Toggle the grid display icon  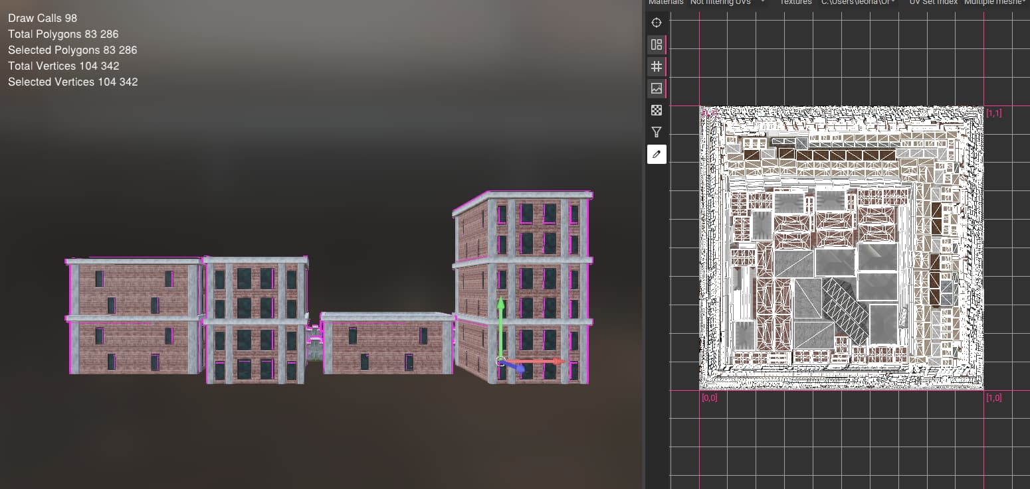tap(657, 66)
